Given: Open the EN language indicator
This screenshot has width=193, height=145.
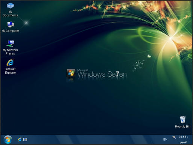Looking at the screenshot, I should [x=165, y=139].
